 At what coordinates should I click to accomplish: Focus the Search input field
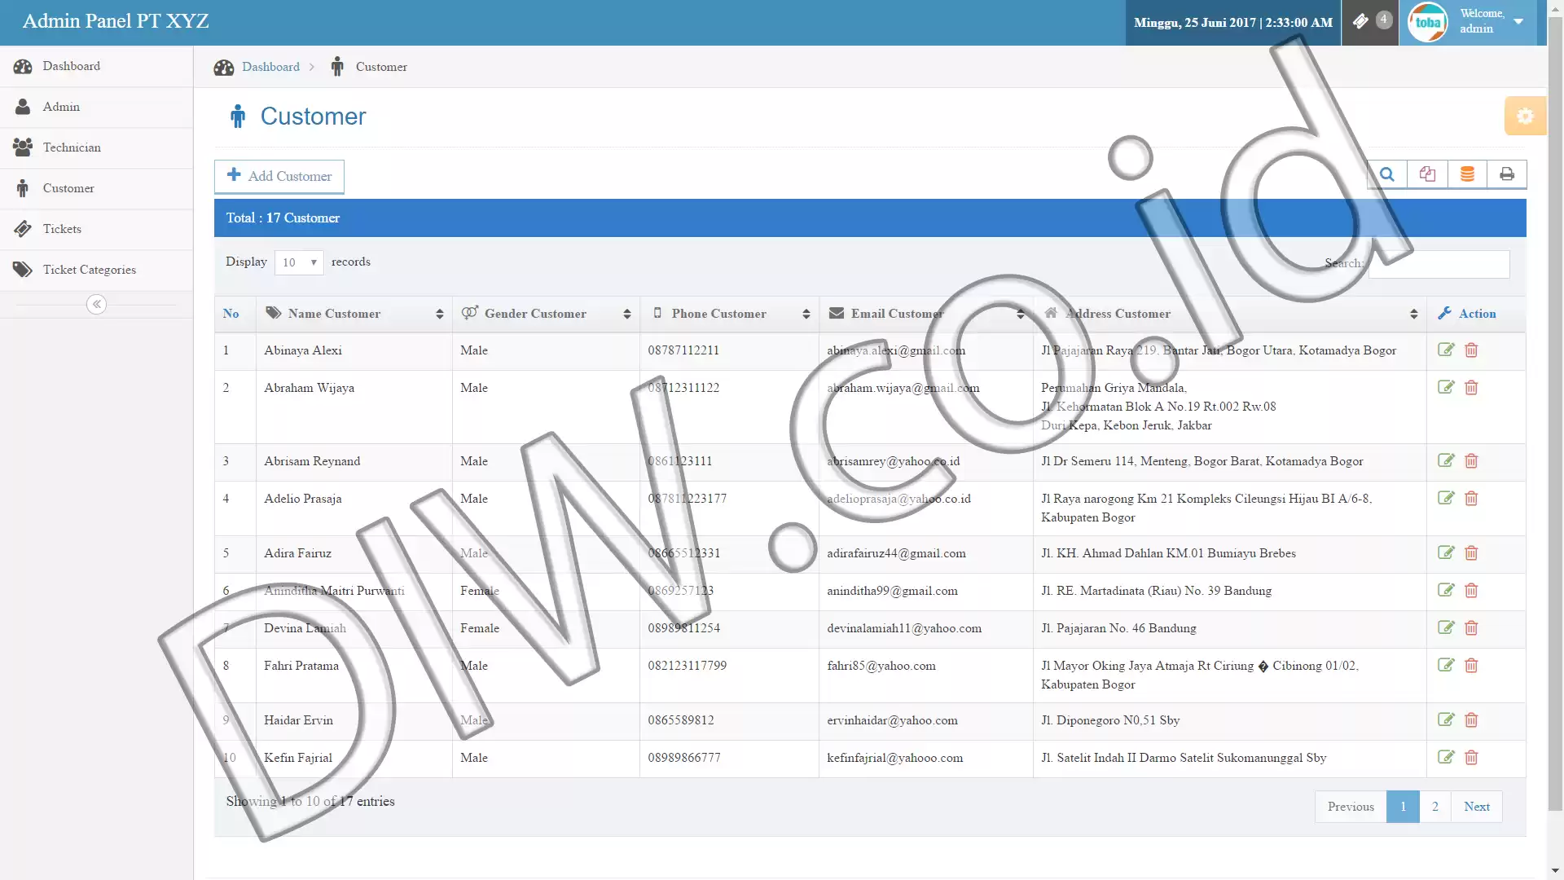pos(1439,264)
